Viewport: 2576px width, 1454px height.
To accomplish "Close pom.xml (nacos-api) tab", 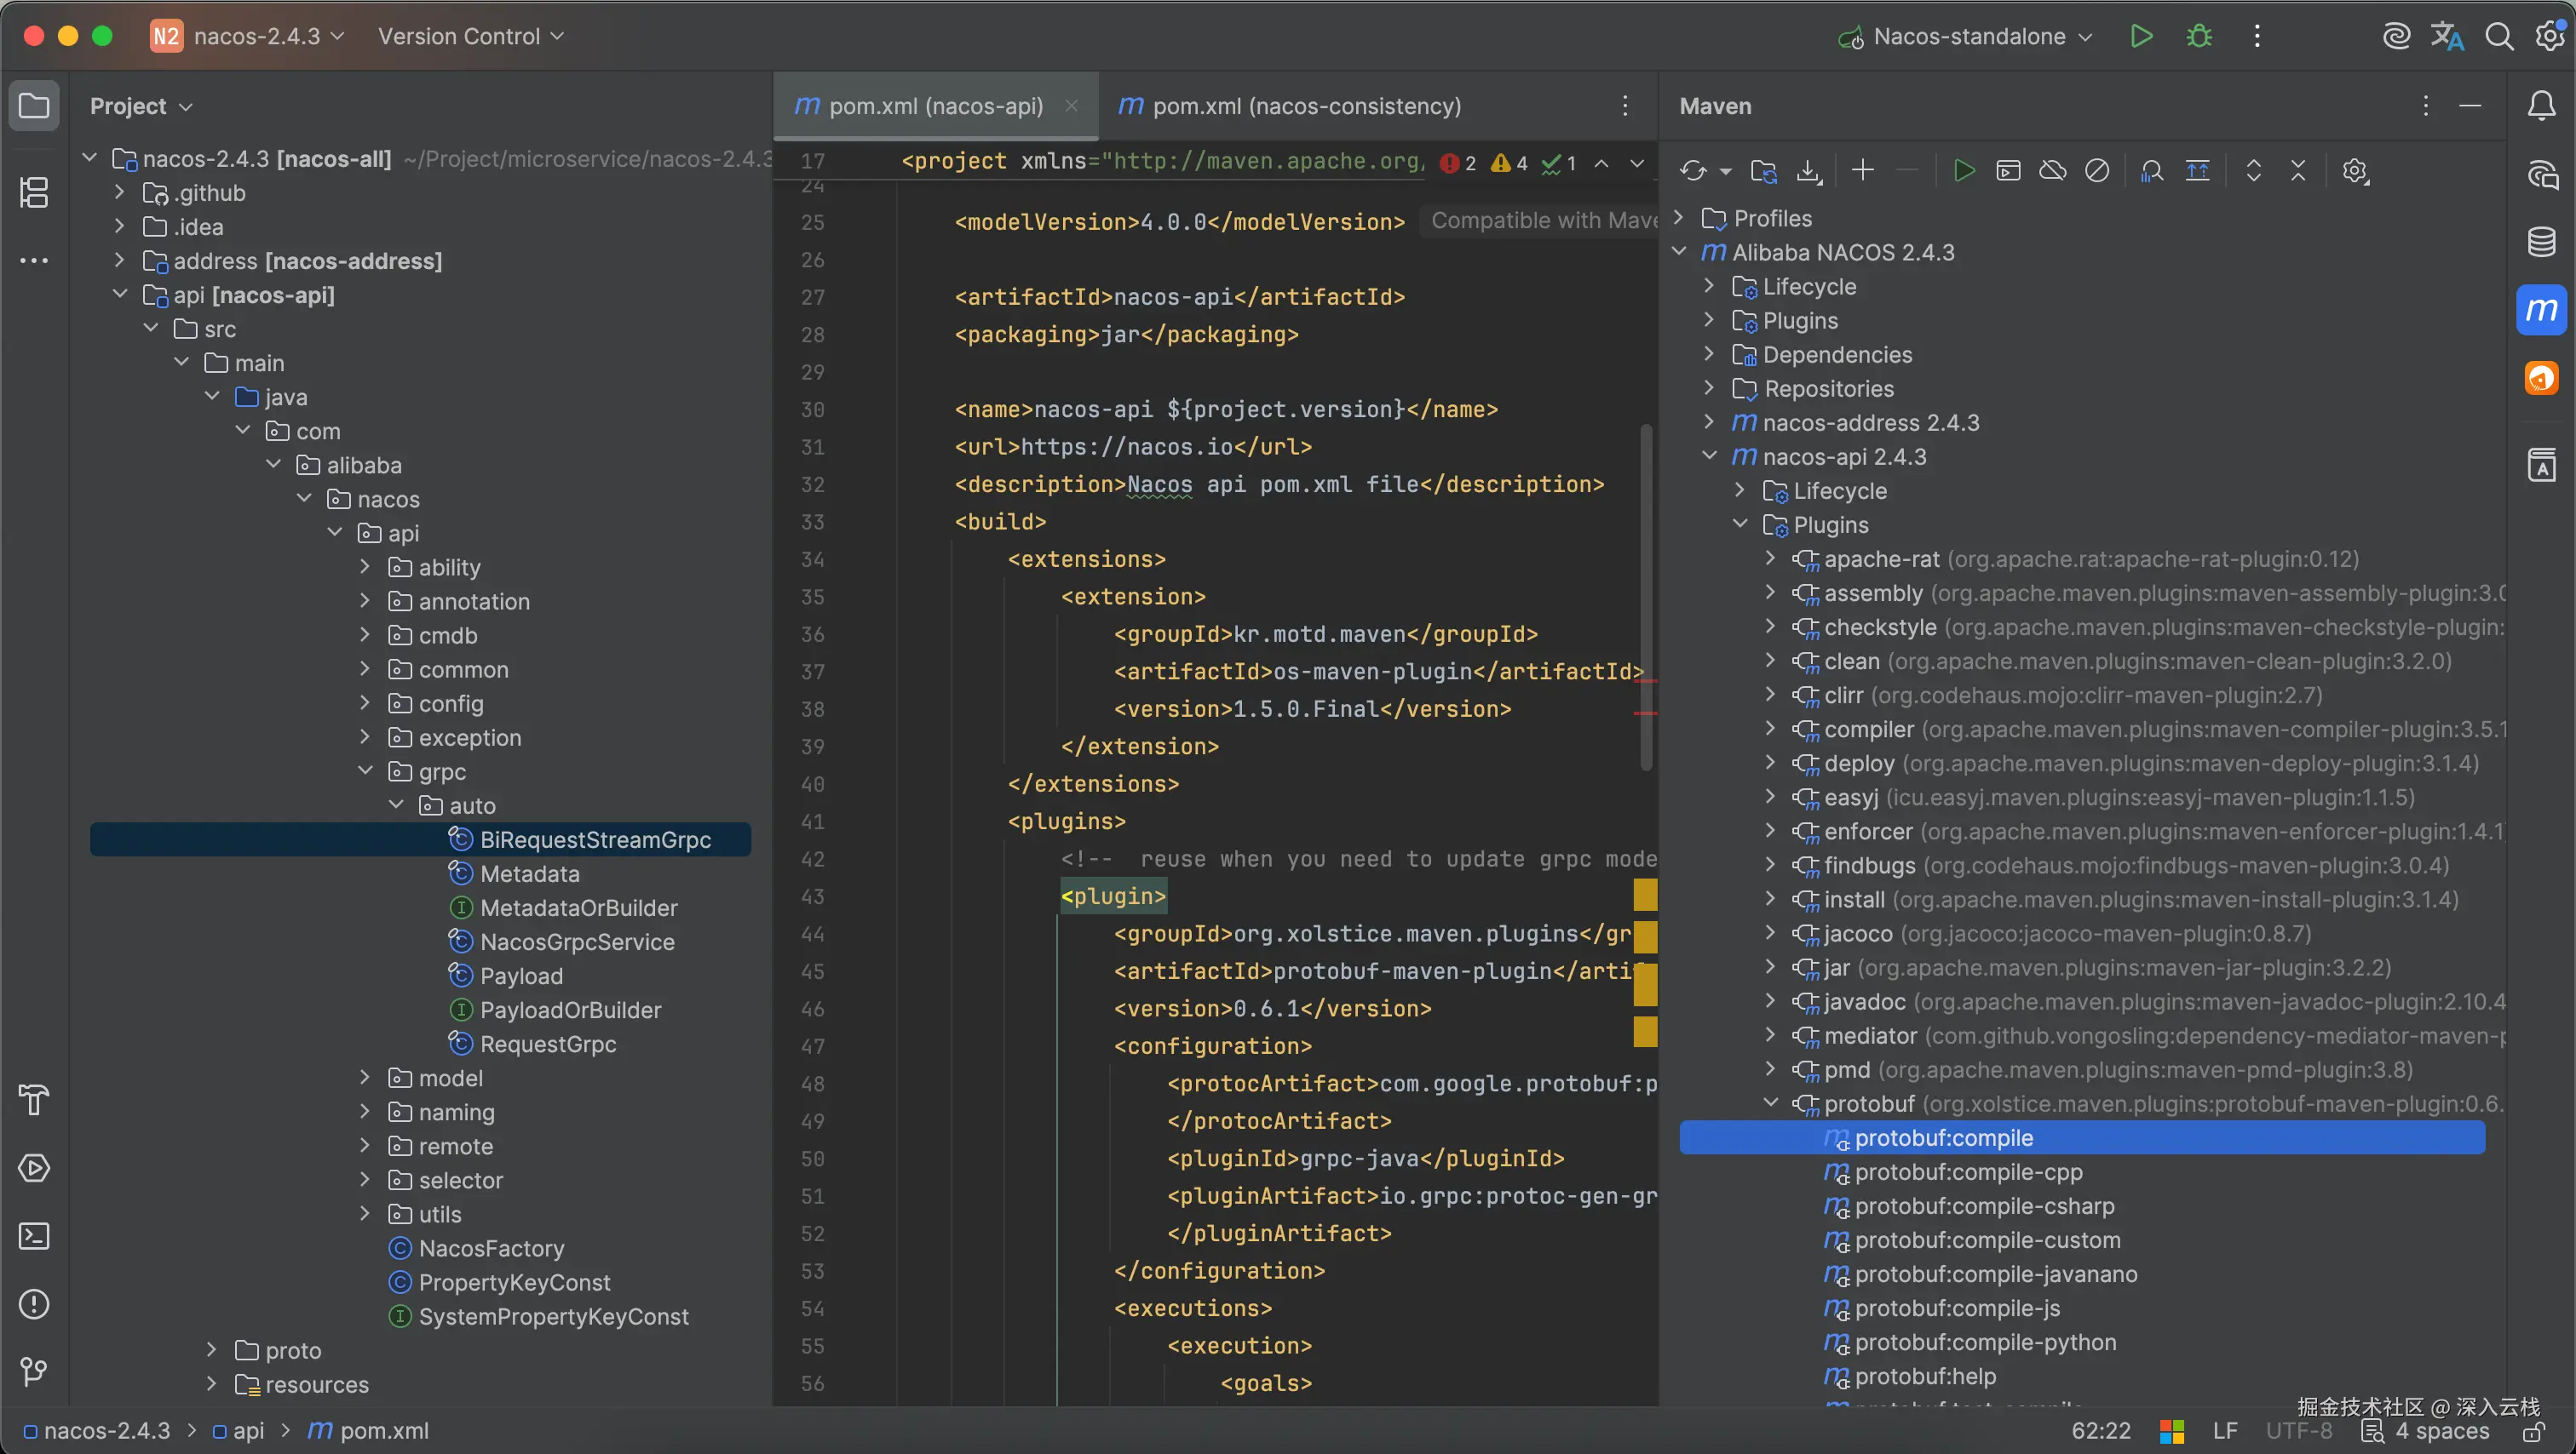I will (1071, 105).
